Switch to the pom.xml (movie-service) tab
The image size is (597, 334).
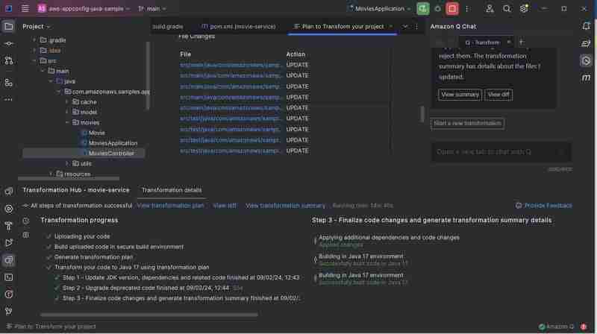coord(239,26)
